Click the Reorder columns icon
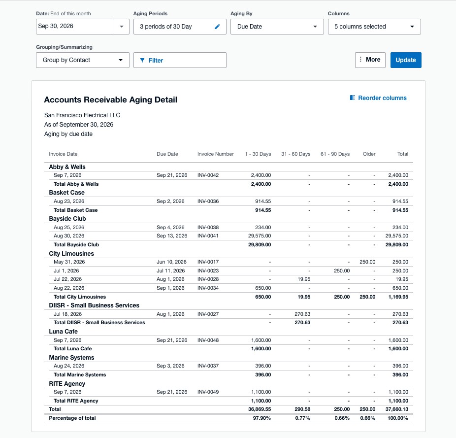Image resolution: width=456 pixels, height=438 pixels. pyautogui.click(x=353, y=98)
